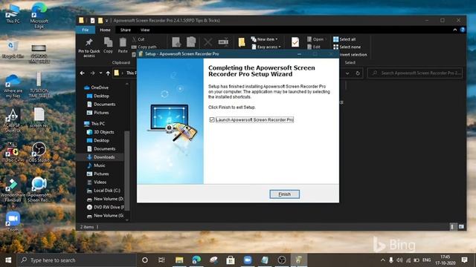Open the volume control in system tray
The image size is (476, 267).
[399, 260]
